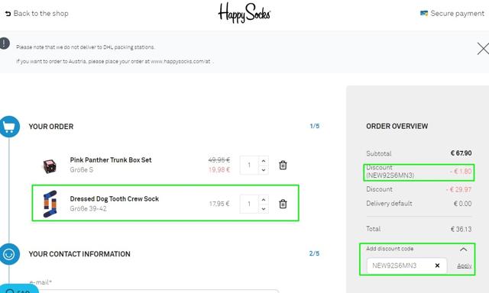Click the shopping cart step icon

(9, 127)
